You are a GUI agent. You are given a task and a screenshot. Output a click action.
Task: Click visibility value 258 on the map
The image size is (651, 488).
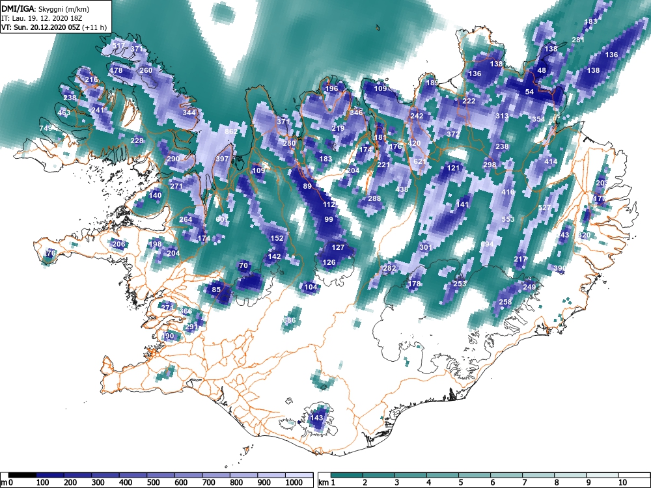[505, 302]
